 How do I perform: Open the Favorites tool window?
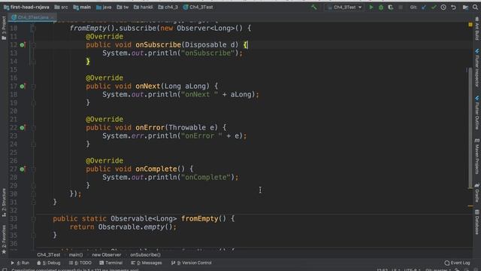(x=4, y=239)
